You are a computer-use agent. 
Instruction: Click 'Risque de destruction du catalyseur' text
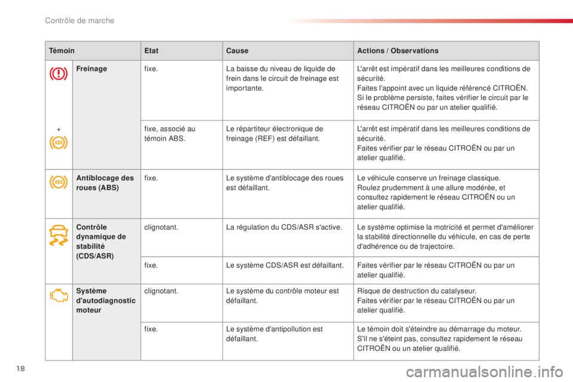(x=417, y=291)
